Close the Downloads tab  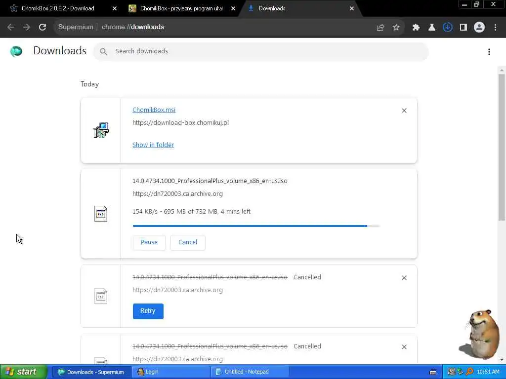[x=352, y=9]
